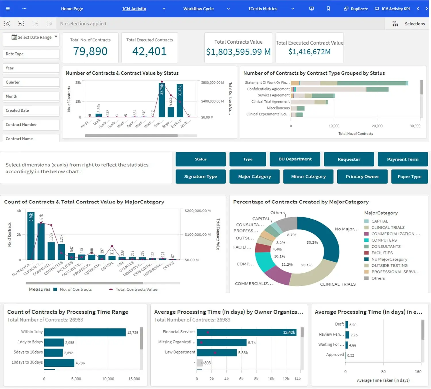This screenshot has height=389, width=431.
Task: Open the Contract Number filter field
Action: pyautogui.click(x=31, y=125)
